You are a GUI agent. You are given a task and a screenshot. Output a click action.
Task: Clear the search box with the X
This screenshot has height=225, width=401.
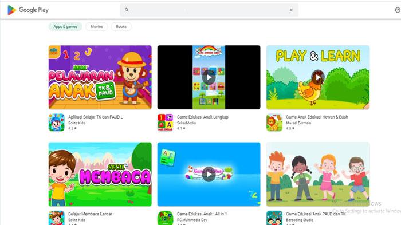pos(291,10)
